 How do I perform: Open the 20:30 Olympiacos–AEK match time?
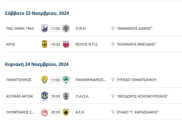(x=55, y=112)
